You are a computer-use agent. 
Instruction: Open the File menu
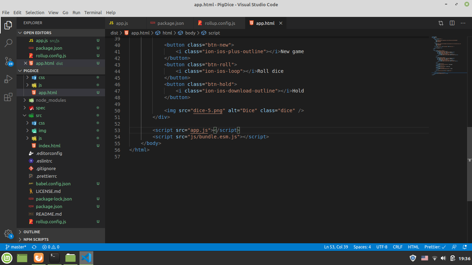pyautogui.click(x=6, y=12)
